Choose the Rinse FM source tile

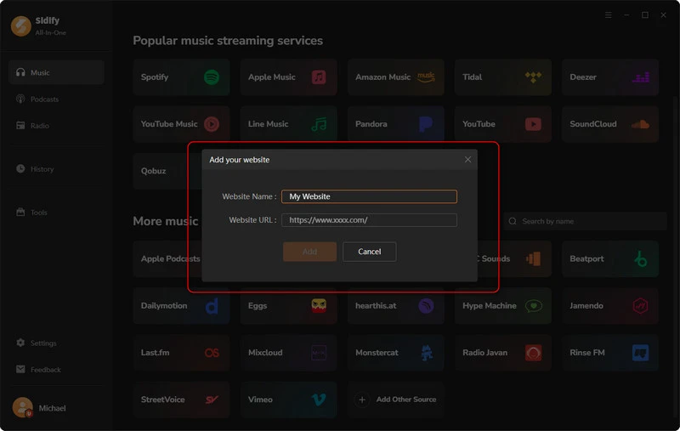609,353
